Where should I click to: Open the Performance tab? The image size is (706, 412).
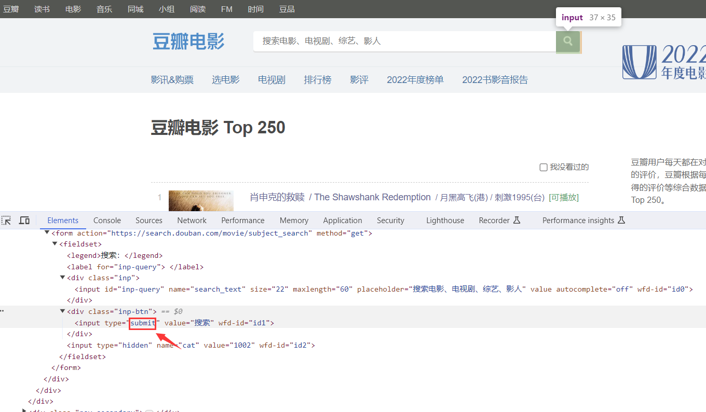[243, 221]
